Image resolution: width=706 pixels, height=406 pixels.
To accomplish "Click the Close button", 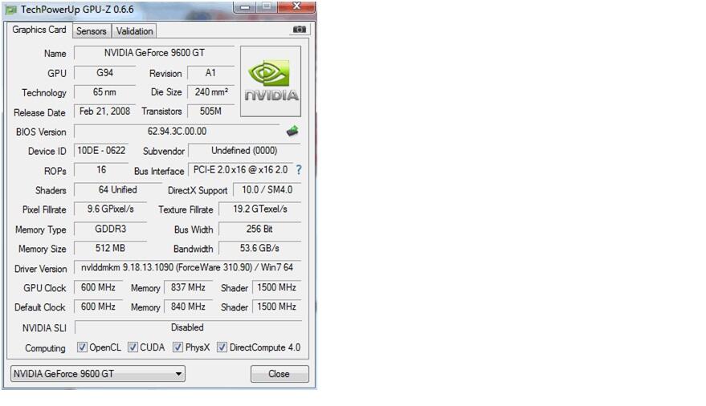I will coord(280,374).
